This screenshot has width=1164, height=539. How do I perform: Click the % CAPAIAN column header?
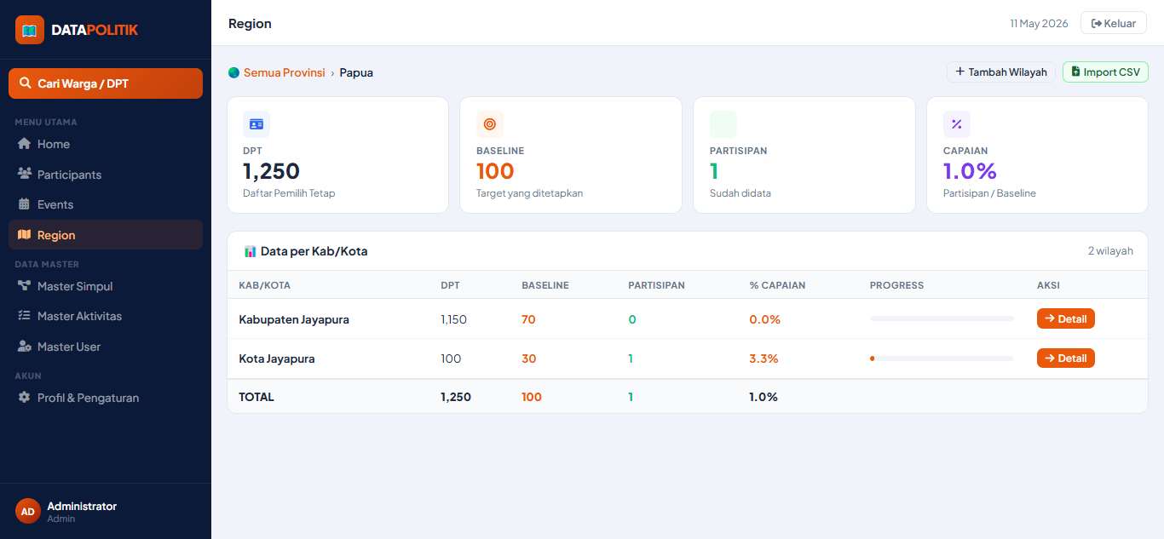777,285
